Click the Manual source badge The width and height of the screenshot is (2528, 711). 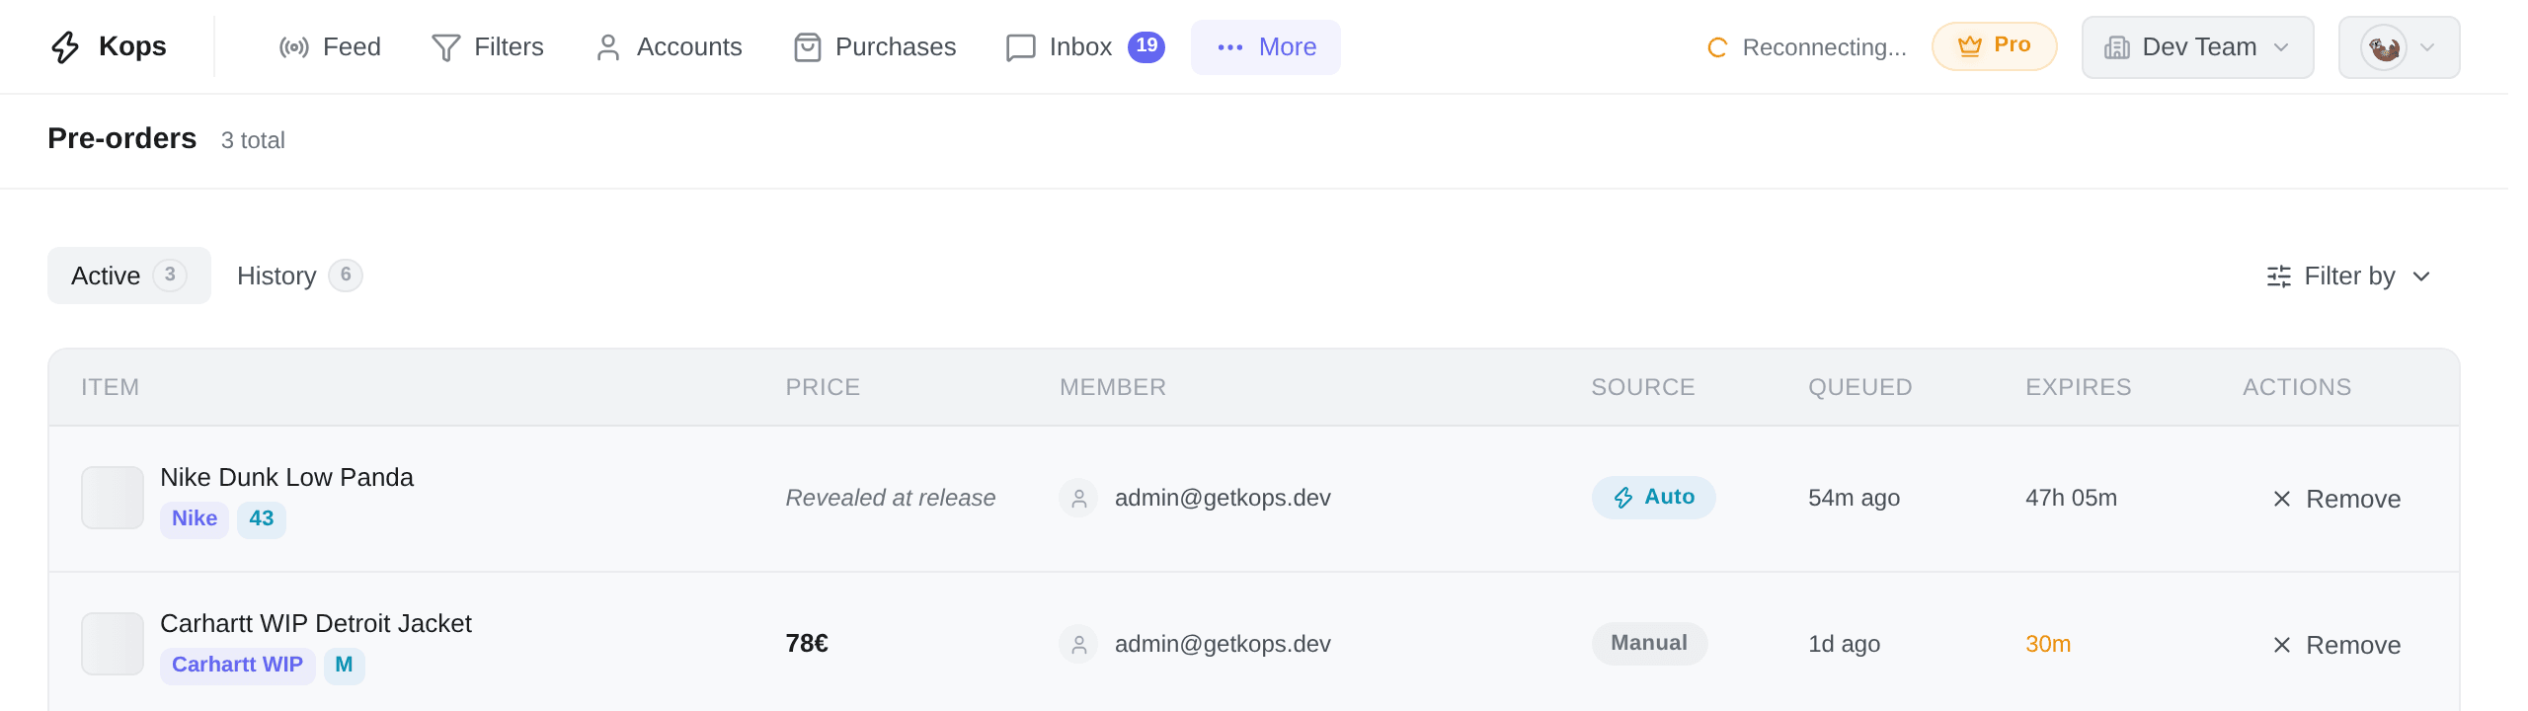point(1649,644)
